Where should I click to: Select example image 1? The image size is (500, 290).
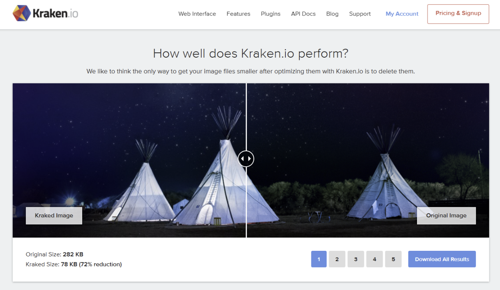(x=319, y=259)
